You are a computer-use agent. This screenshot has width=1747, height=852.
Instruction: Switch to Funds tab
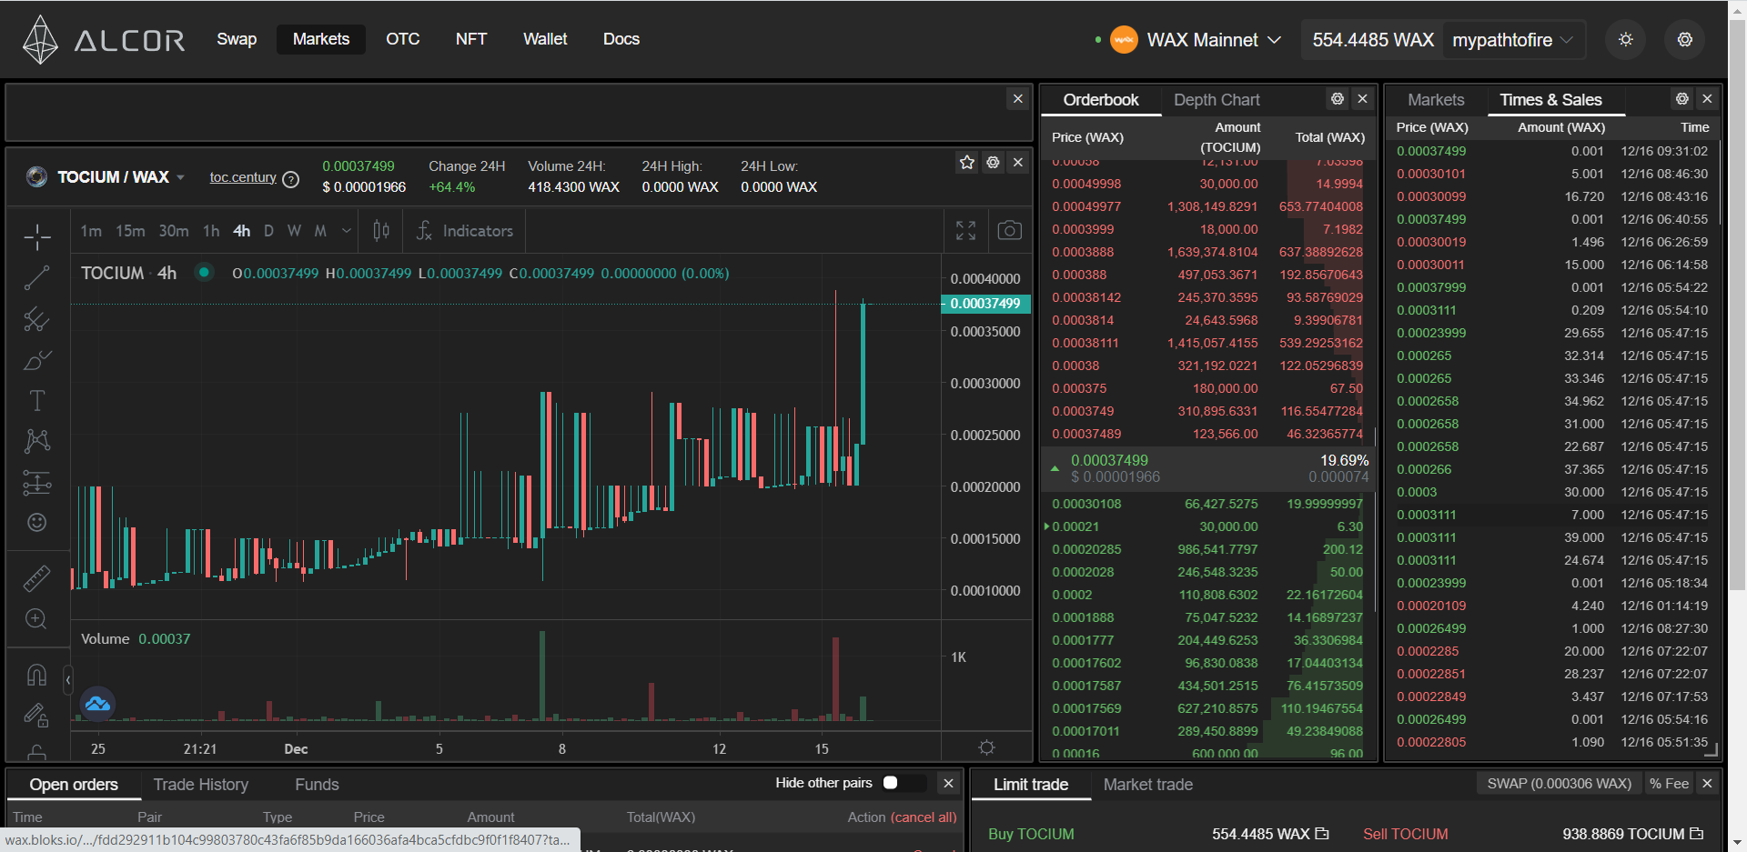(317, 785)
